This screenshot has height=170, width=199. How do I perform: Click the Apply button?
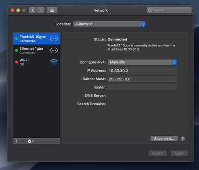pyautogui.click(x=179, y=153)
